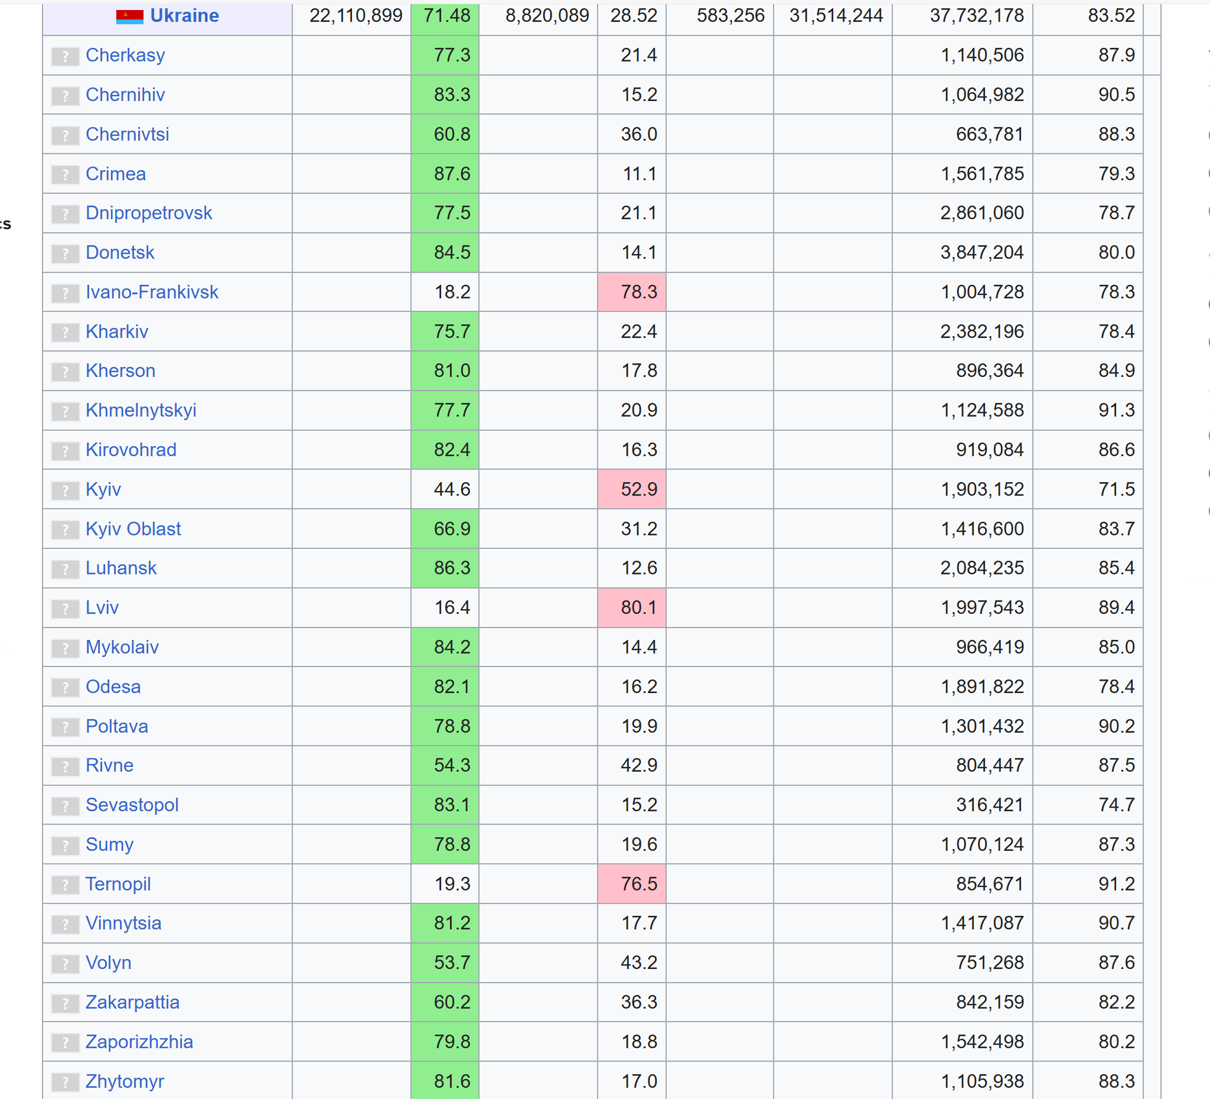
Task: Click the pink 80.1 cell for Lviv
Action: (x=631, y=608)
